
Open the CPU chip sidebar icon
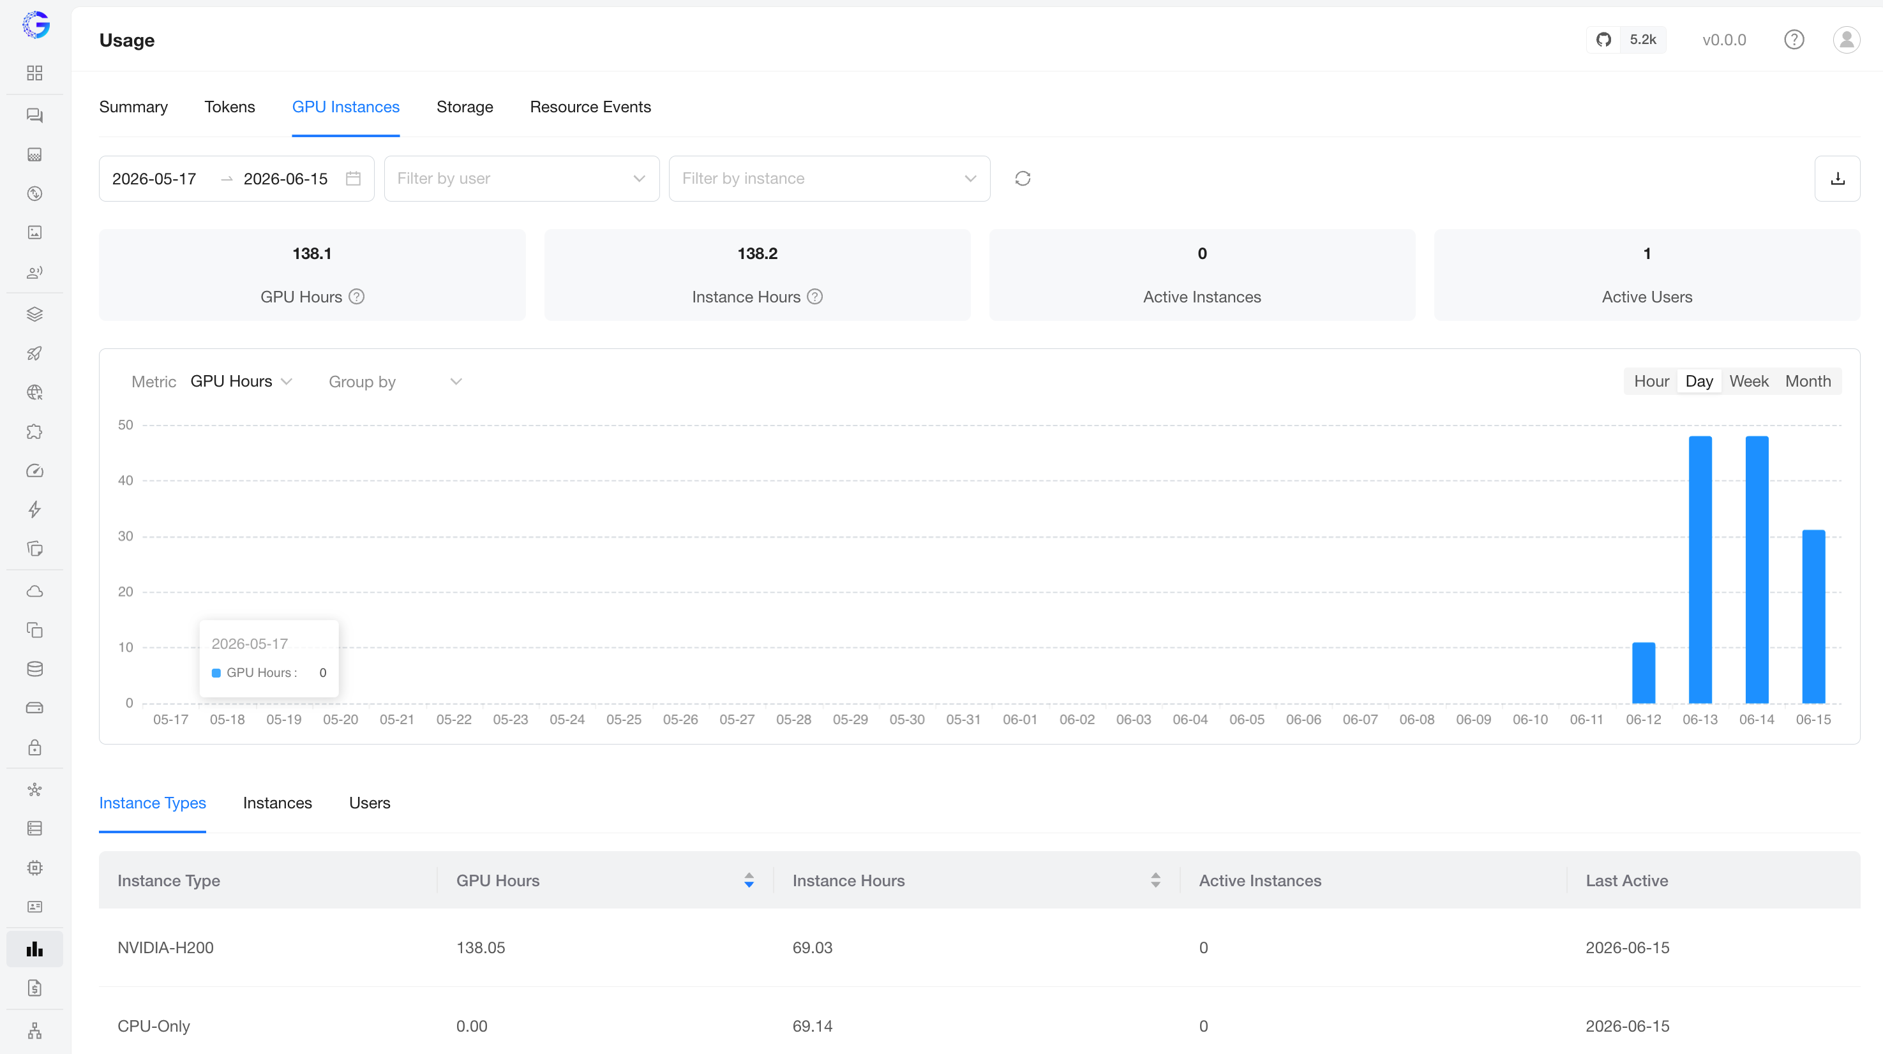click(x=34, y=868)
